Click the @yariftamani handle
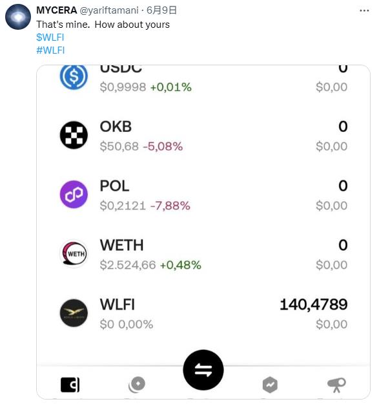 [109, 10]
